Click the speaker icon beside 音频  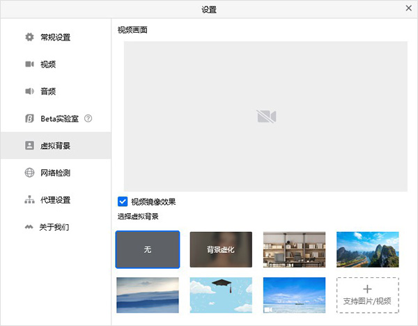point(29,91)
